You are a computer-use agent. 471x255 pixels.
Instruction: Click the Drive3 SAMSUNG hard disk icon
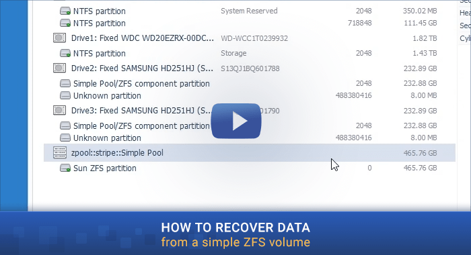point(59,110)
